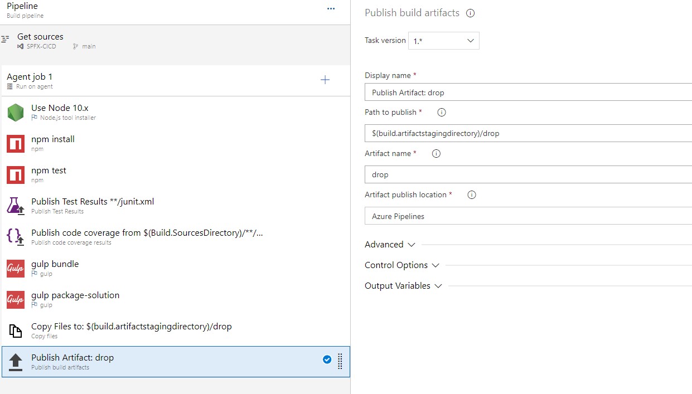Screen dimensions: 692x394
Task: Open the Task version dropdown
Action: 443,41
